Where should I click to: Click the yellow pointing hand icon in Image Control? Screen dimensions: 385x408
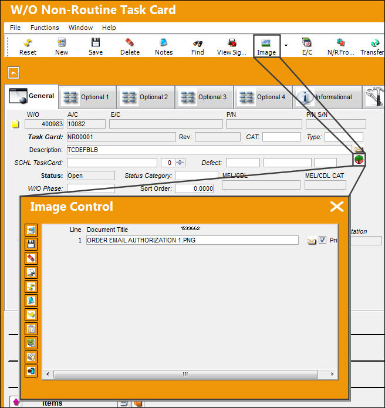[x=31, y=315]
